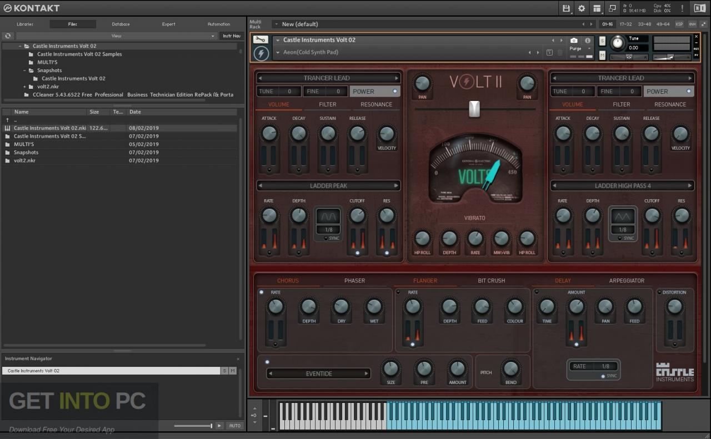Click previous multi arrow in rack header
Screen dimensions: 711x439
[583, 24]
